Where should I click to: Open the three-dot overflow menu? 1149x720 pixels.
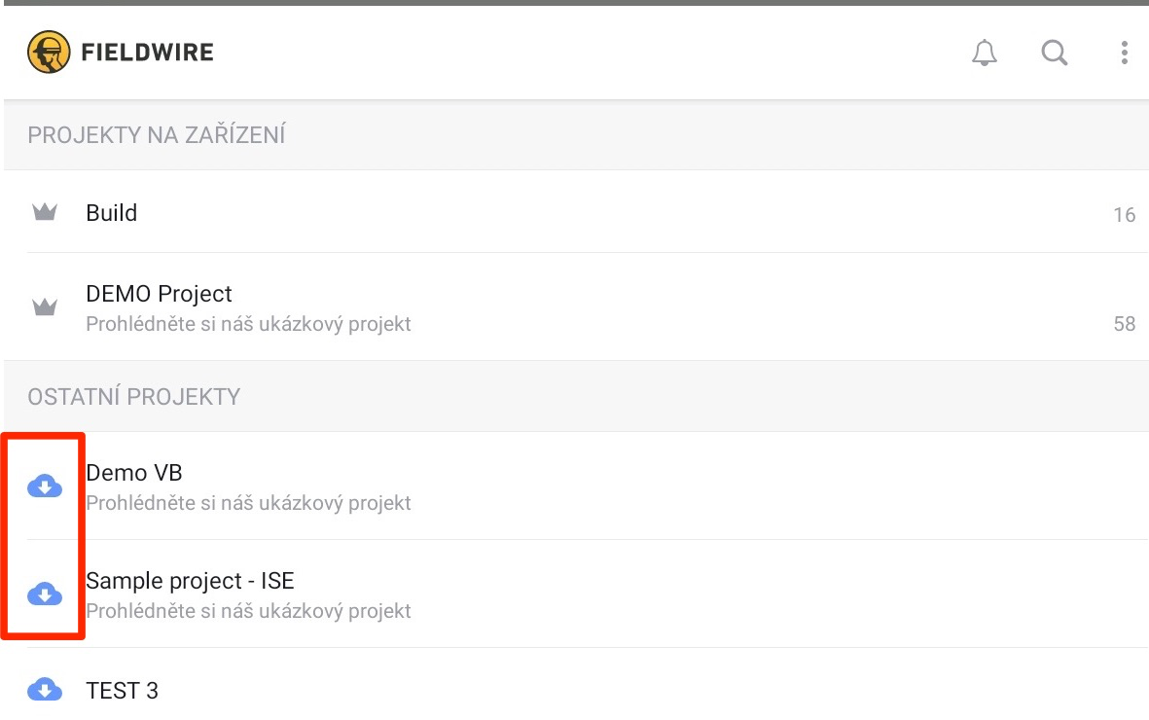tap(1124, 53)
